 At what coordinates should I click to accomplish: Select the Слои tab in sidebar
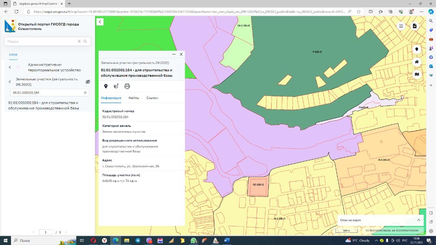[13, 54]
